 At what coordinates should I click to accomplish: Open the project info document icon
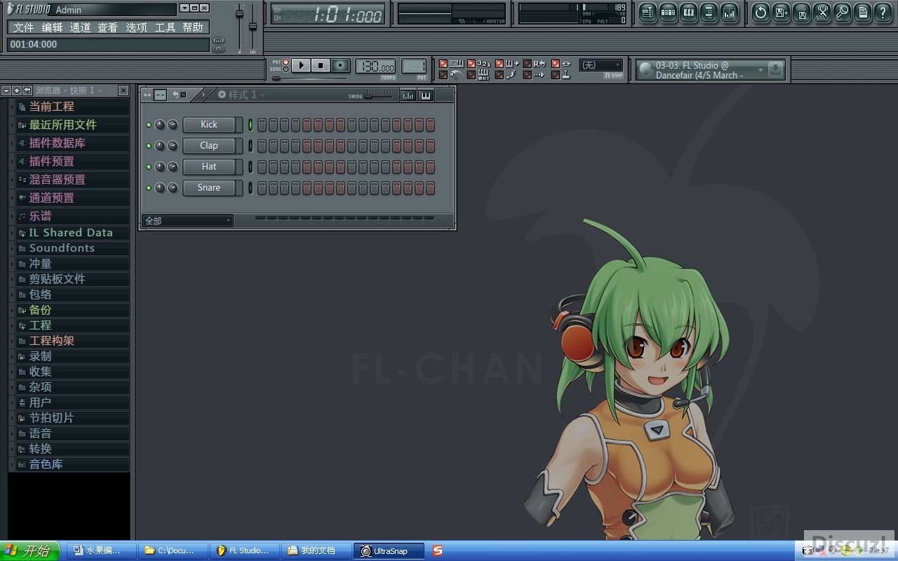[x=862, y=13]
